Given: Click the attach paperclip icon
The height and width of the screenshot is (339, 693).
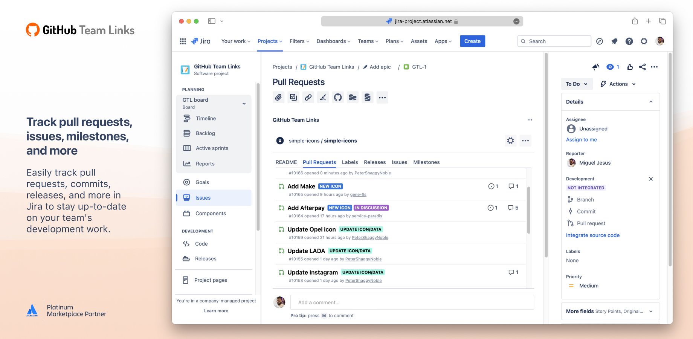Looking at the screenshot, I should [278, 98].
